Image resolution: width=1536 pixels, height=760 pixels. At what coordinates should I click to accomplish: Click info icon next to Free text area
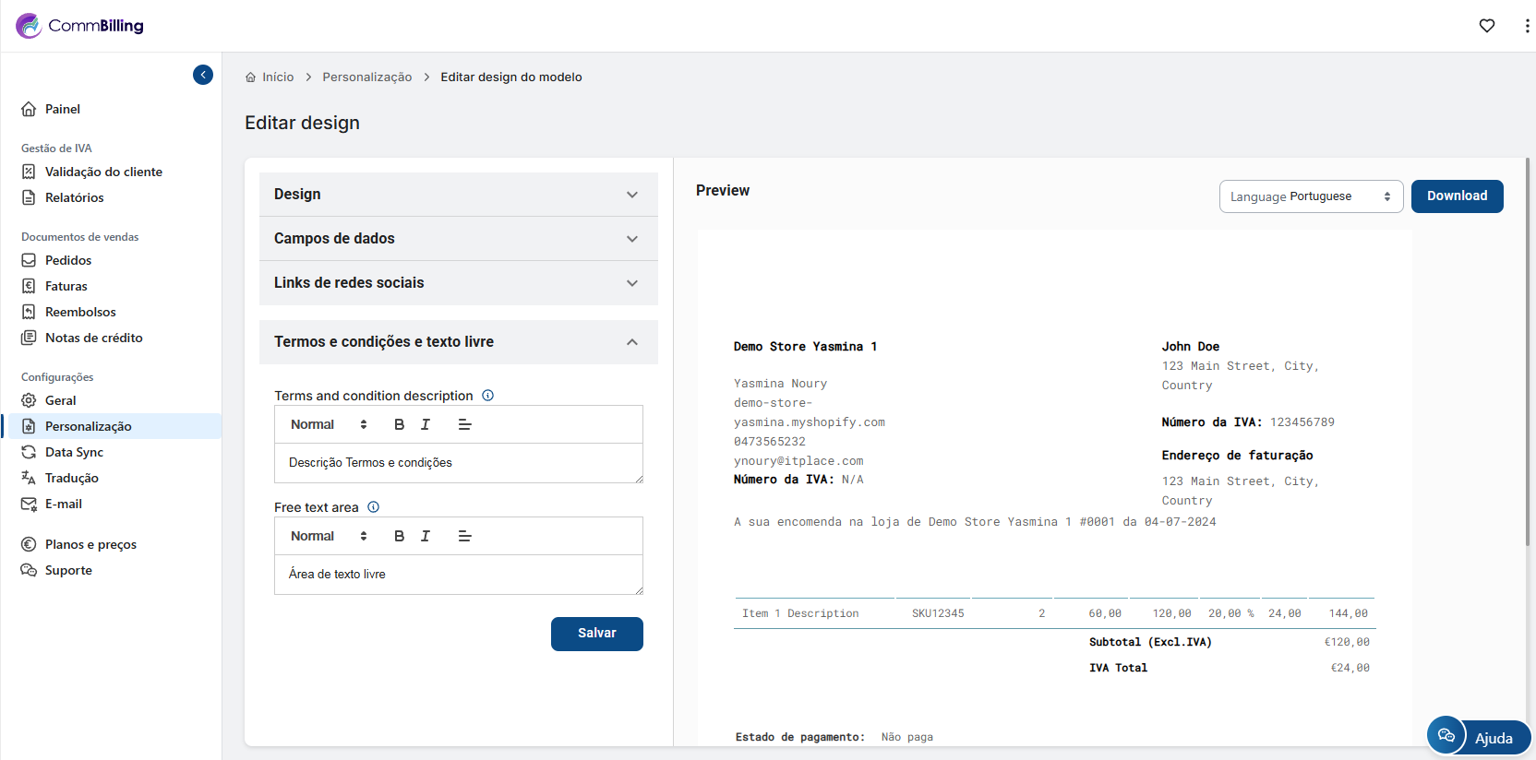(374, 507)
